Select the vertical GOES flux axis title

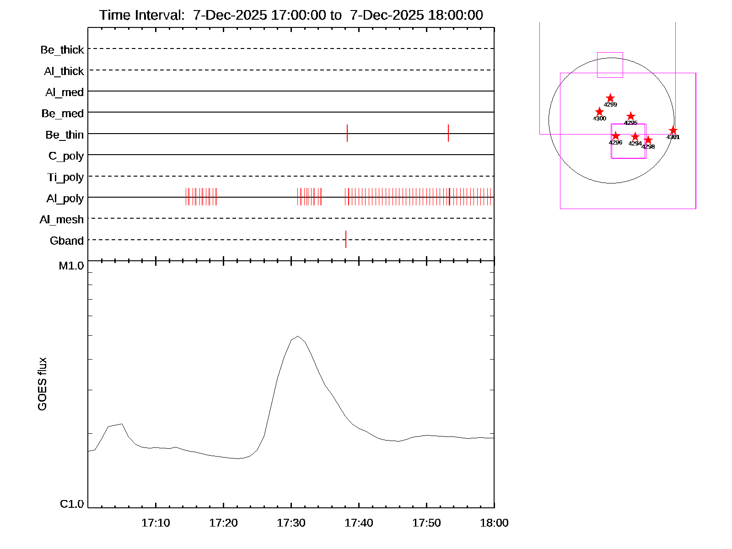tap(42, 384)
